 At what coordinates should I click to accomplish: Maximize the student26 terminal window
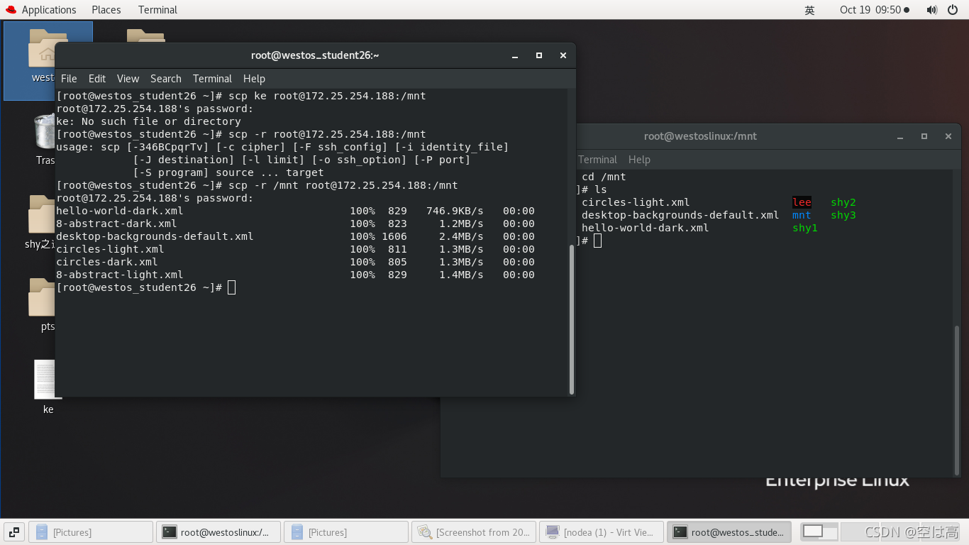[x=539, y=55]
